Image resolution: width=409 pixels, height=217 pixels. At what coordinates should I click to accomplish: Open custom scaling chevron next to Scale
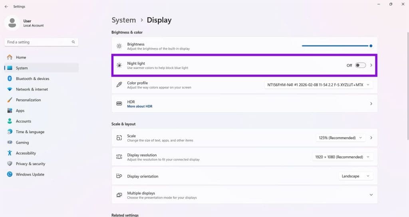[371, 138]
